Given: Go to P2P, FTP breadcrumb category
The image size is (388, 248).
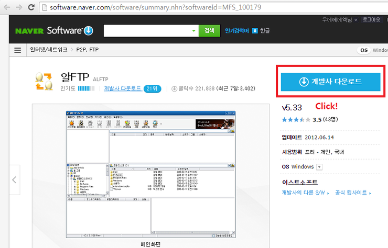Looking at the screenshot, I should pos(88,50).
